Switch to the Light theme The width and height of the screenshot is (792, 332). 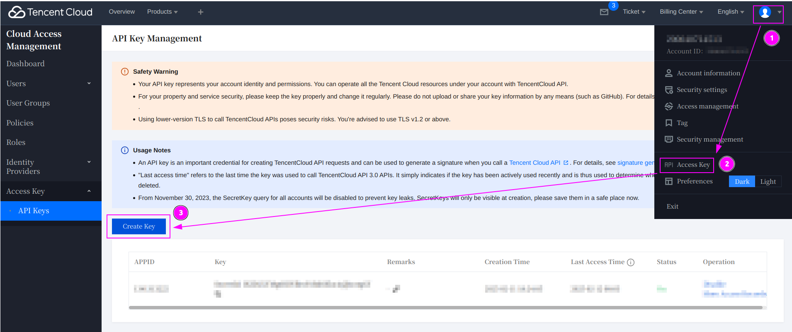pyautogui.click(x=768, y=181)
